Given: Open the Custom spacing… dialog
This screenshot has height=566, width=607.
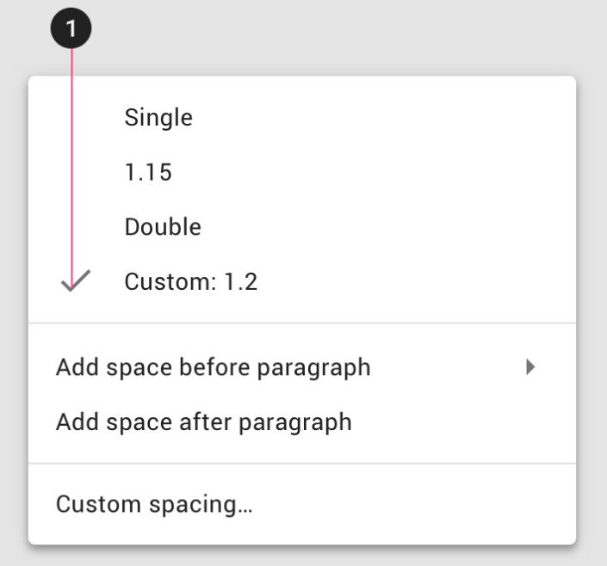Looking at the screenshot, I should 154,503.
